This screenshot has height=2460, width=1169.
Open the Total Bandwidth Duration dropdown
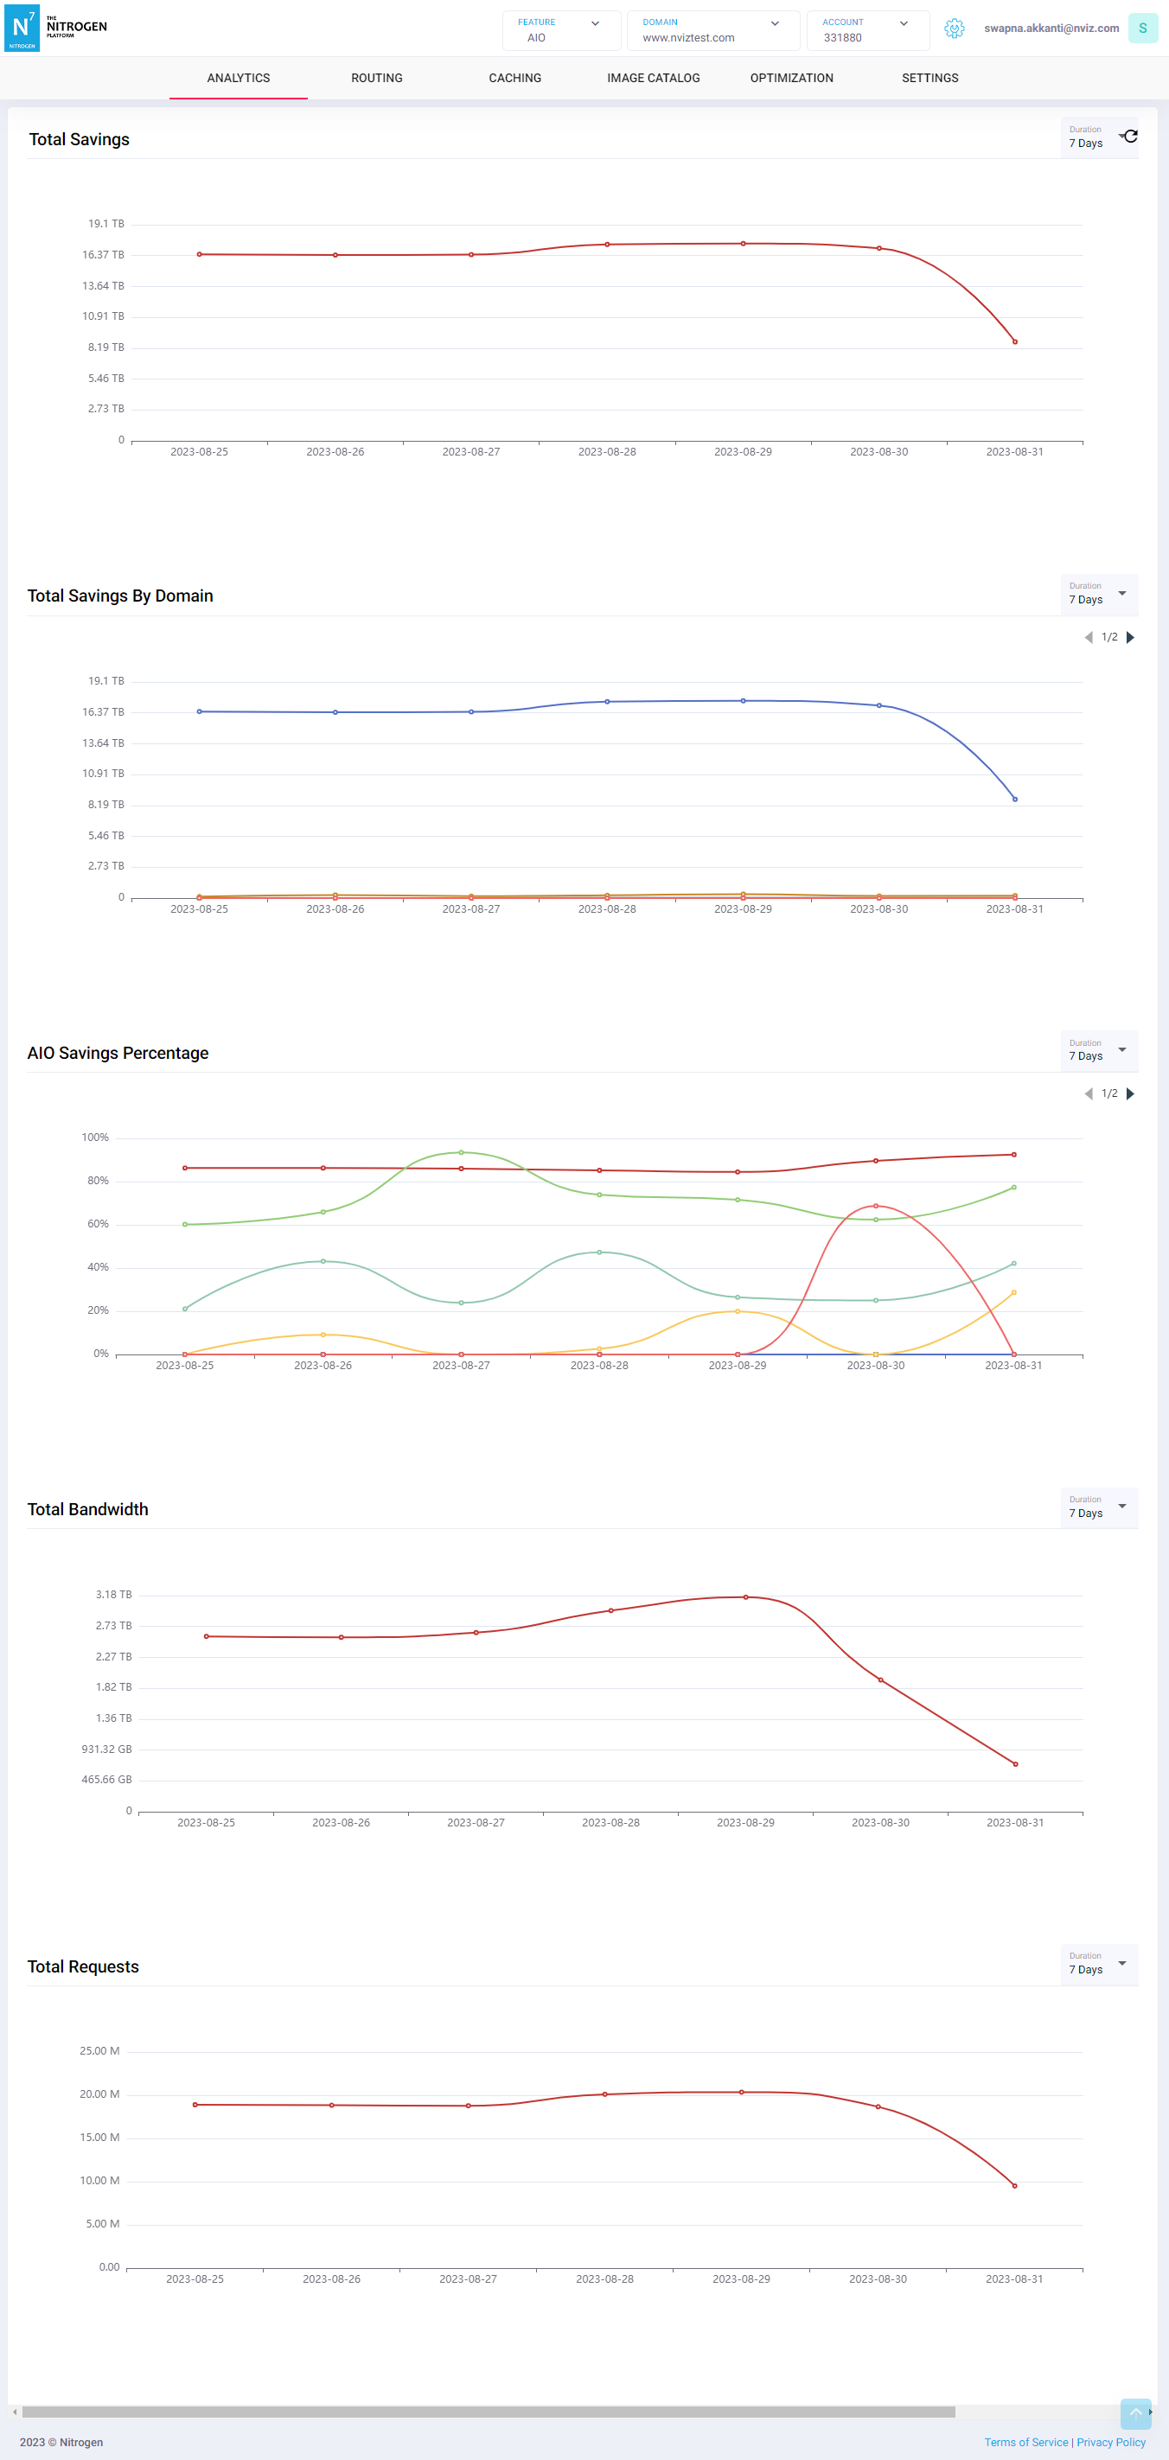[x=1098, y=1507]
